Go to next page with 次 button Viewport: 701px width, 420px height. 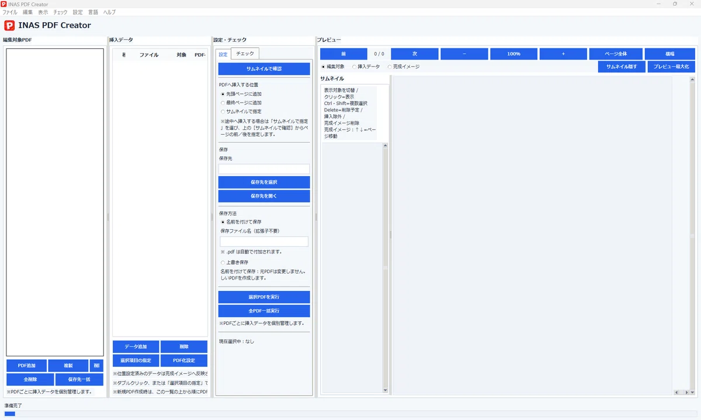click(415, 54)
